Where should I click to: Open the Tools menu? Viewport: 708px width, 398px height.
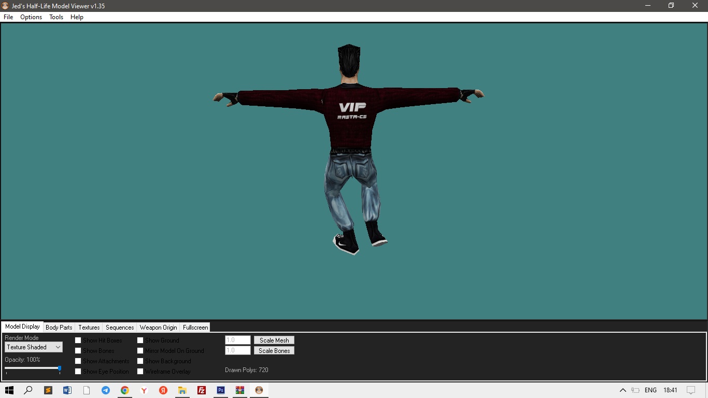tap(56, 17)
